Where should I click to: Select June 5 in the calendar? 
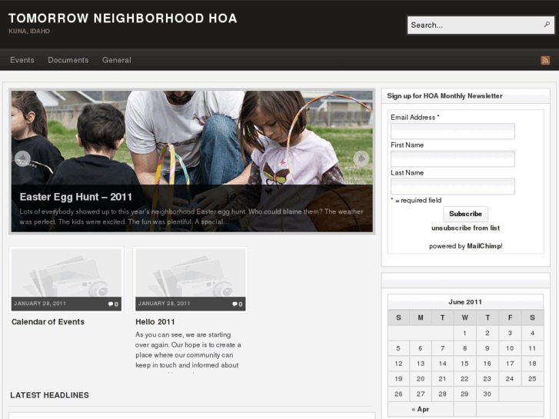[x=398, y=348]
